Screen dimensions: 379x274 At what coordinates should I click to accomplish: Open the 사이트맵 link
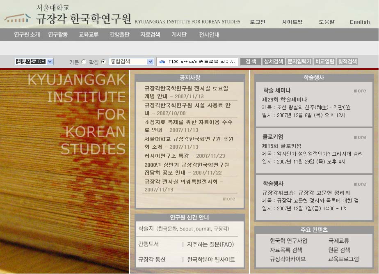[x=292, y=22]
